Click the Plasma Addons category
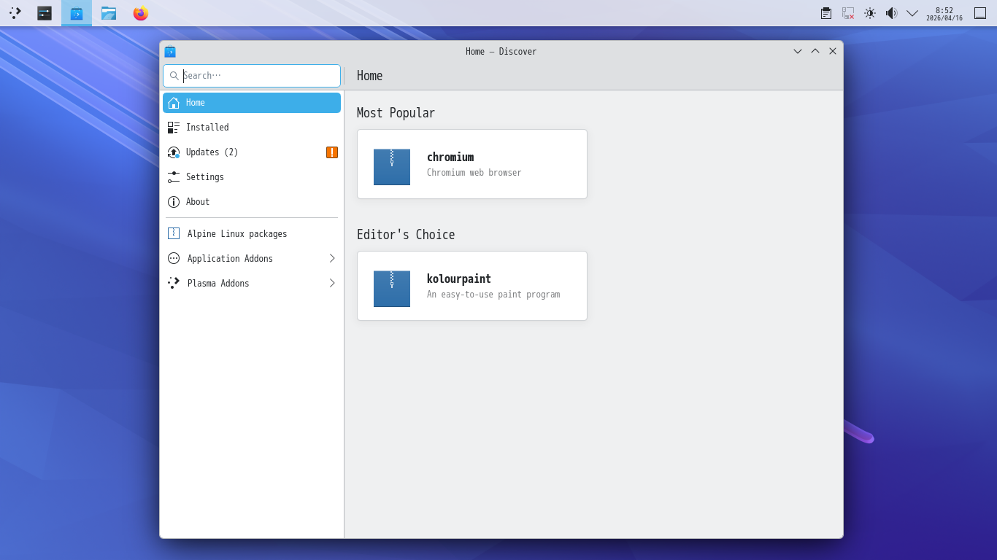The image size is (997, 560). pyautogui.click(x=252, y=284)
